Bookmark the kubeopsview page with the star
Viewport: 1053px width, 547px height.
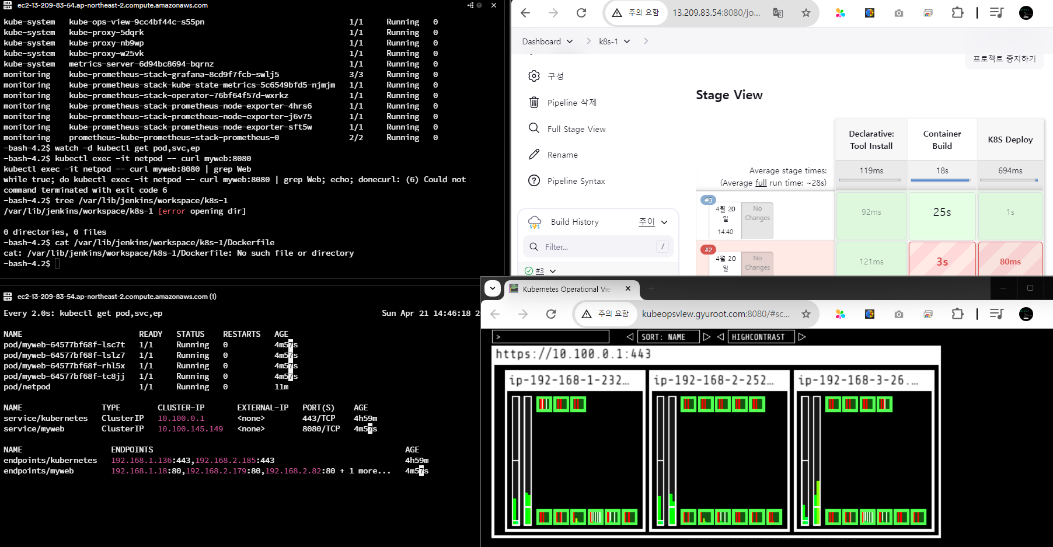(x=806, y=314)
